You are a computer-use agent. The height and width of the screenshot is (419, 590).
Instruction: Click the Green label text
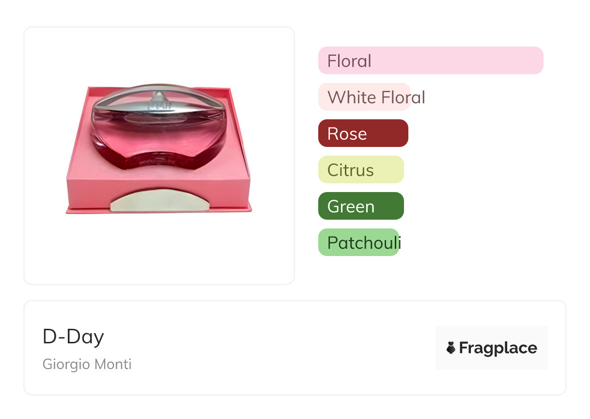pos(351,207)
